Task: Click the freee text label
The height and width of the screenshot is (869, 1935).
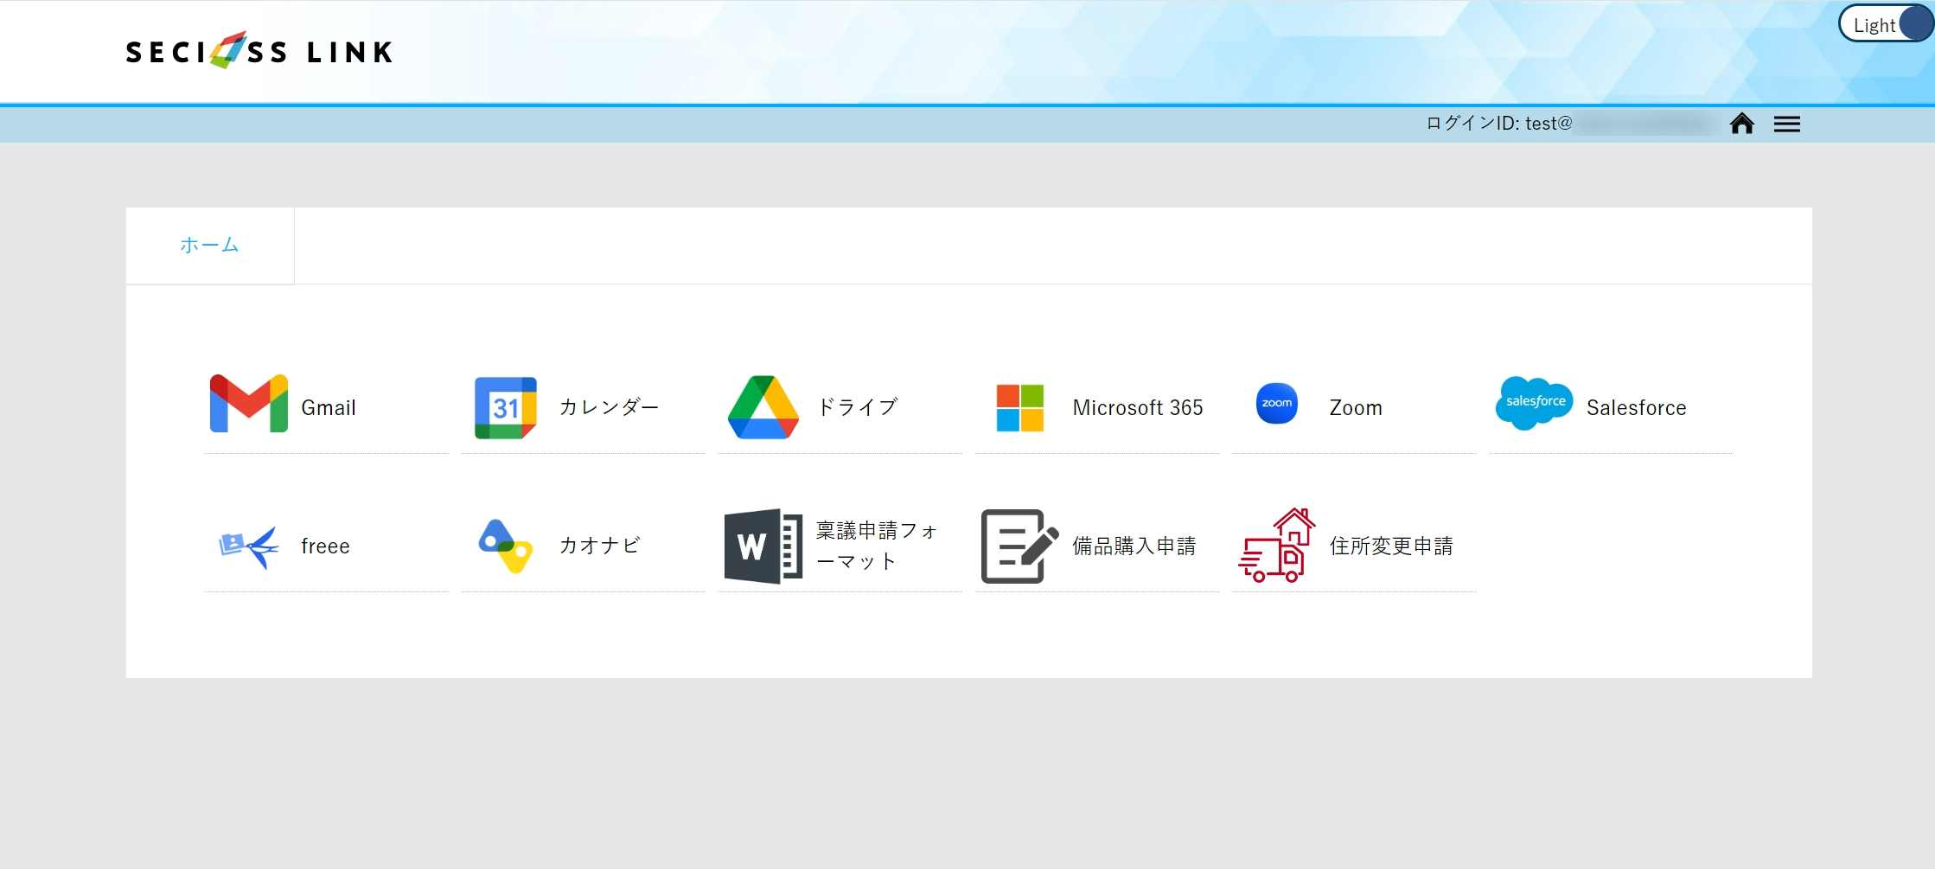Action: (325, 546)
